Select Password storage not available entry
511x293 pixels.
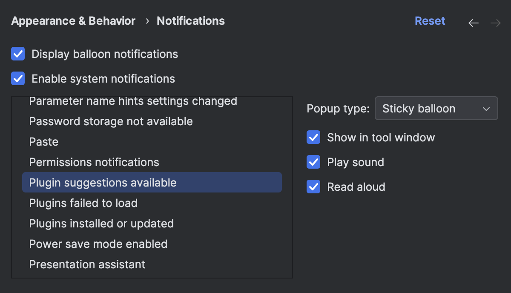(111, 121)
